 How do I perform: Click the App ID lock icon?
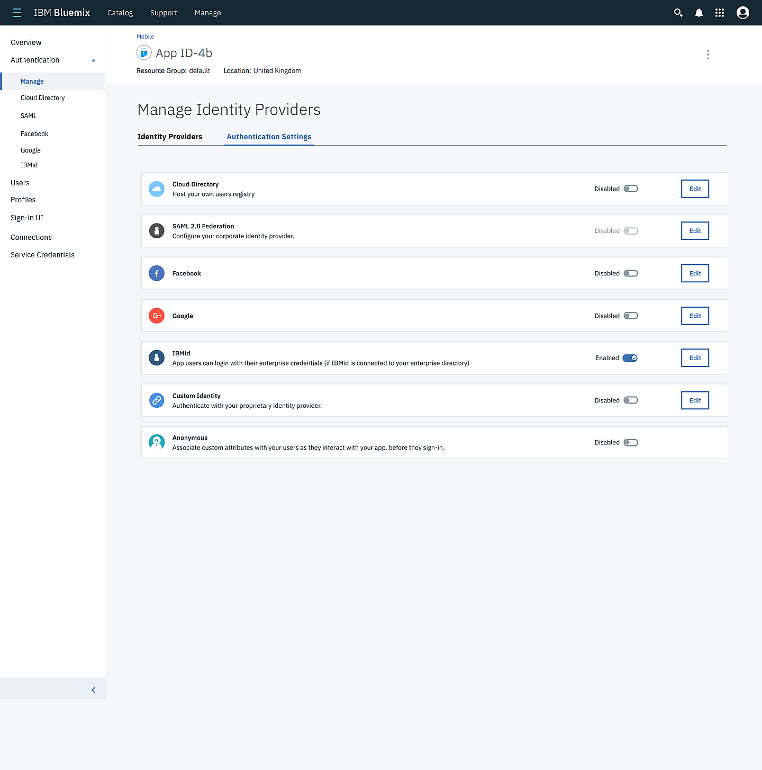pos(144,53)
